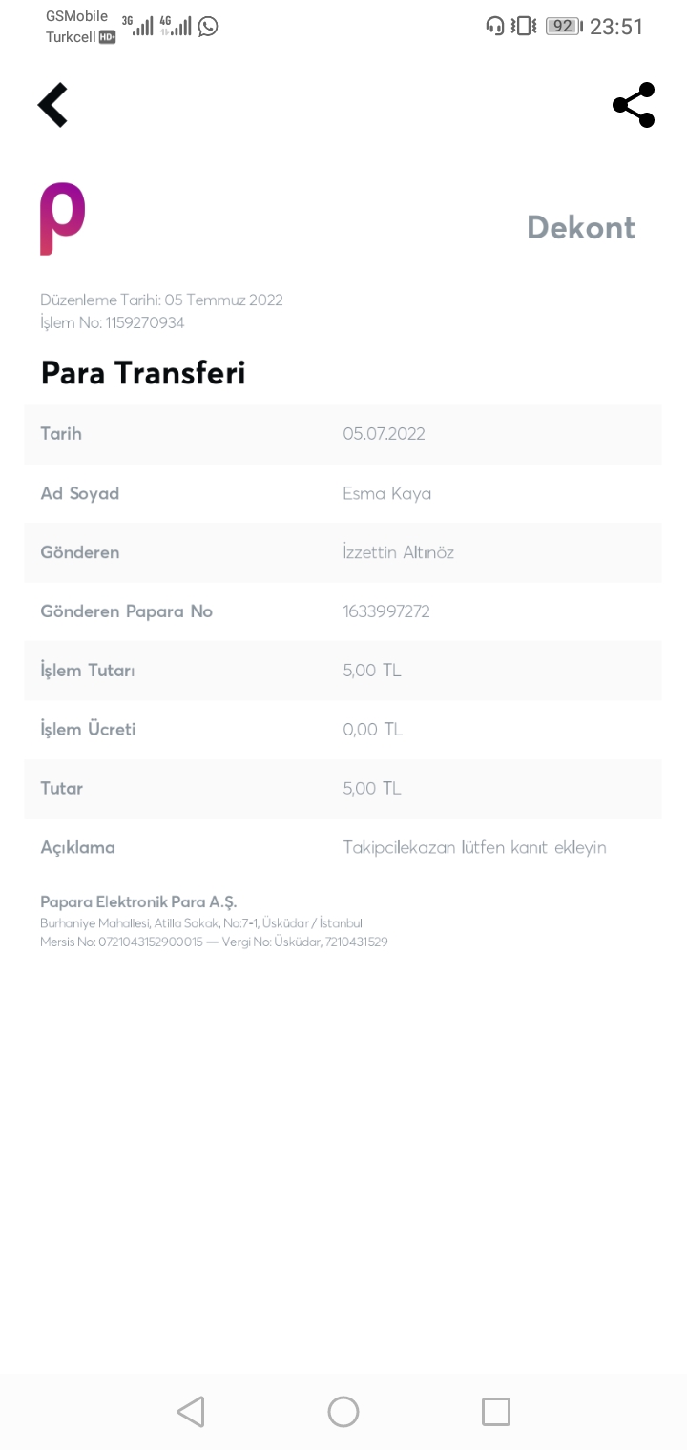Tap the İşlem Tutarı 5,00 TL value

click(372, 671)
